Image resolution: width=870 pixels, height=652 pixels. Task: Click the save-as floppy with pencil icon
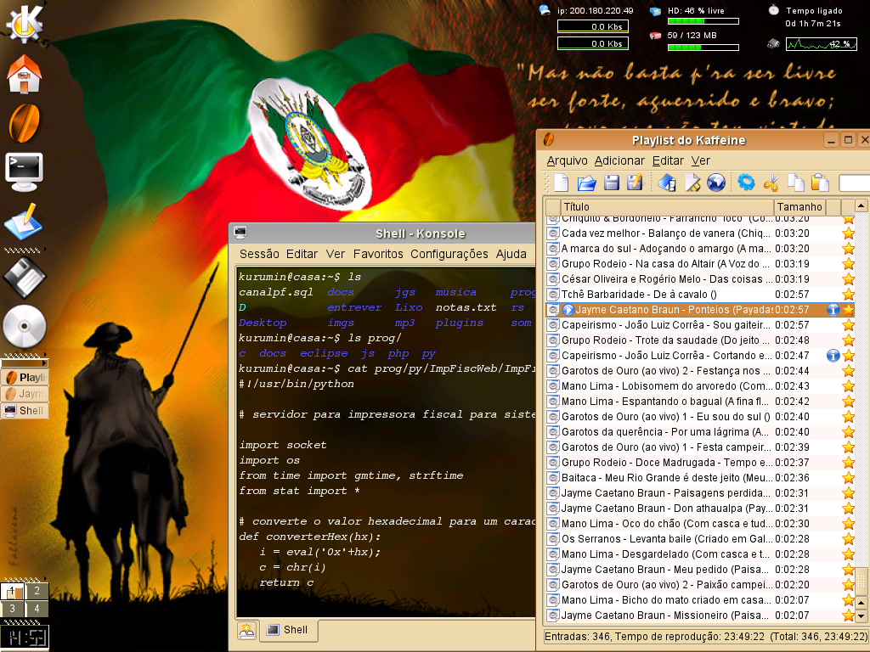[x=635, y=183]
